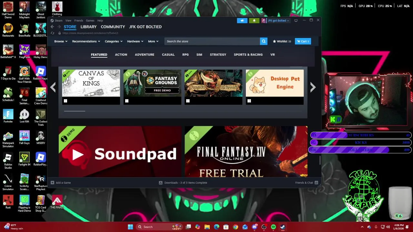The image size is (413, 232).
Task: Select the Rust desktop shortcut
Action: tap(8, 202)
